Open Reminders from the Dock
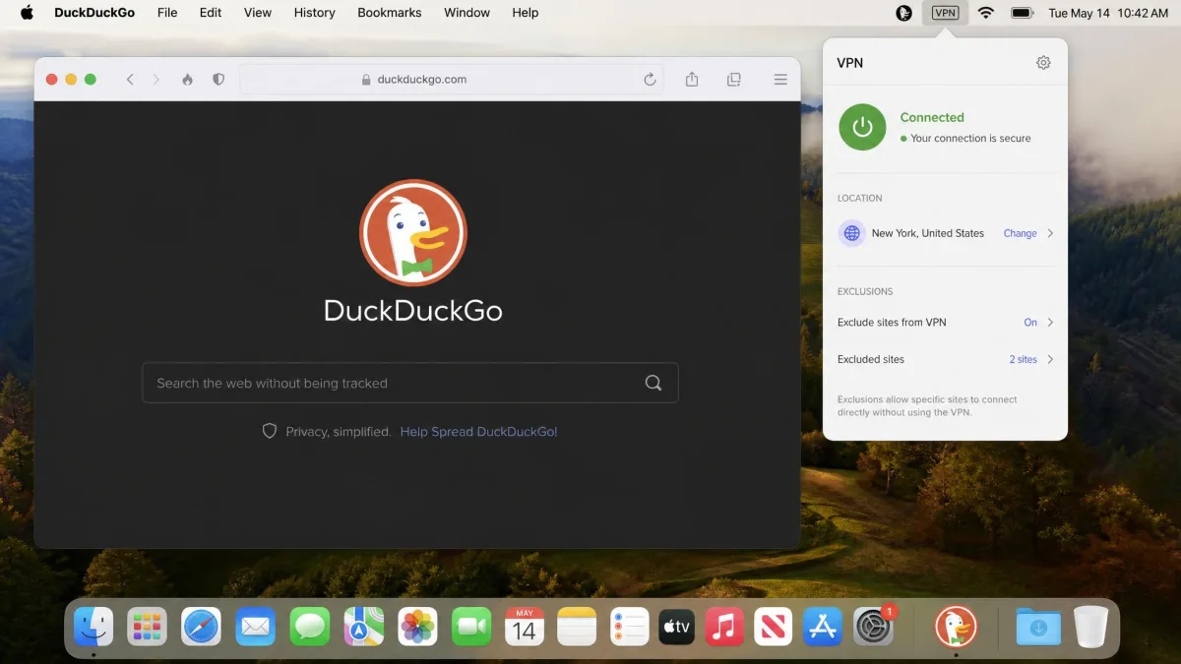Screen dimensions: 1181x664 [630, 626]
